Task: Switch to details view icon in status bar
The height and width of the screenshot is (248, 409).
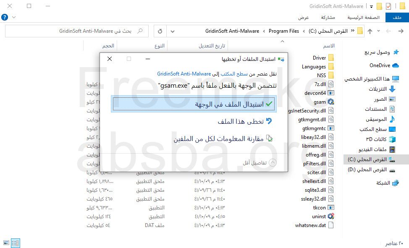Action: (x=16, y=243)
